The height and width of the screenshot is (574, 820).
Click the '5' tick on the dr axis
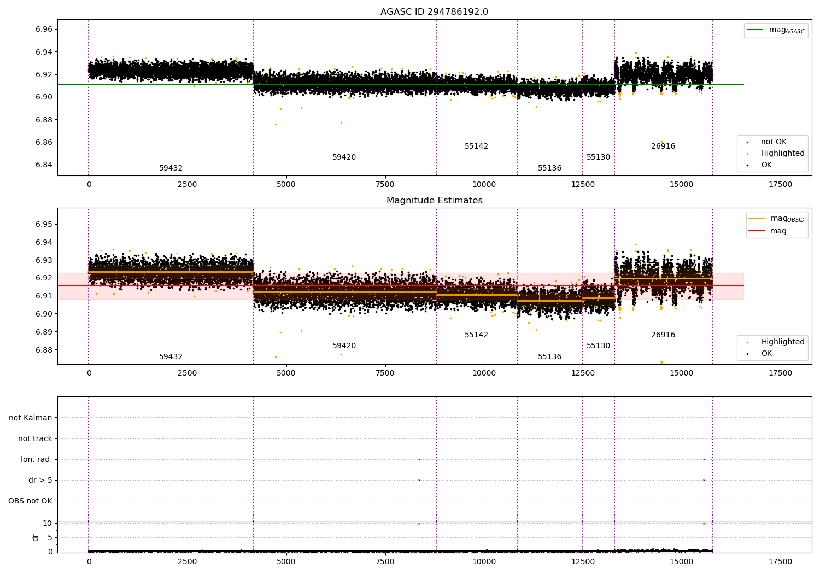pos(50,537)
